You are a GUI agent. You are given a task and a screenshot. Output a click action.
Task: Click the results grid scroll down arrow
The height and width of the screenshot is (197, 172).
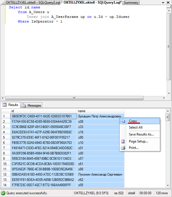click(168, 185)
